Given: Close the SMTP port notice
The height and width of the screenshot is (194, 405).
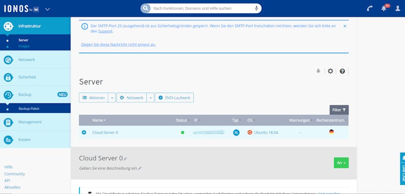Looking at the screenshot, I should point(345,26).
